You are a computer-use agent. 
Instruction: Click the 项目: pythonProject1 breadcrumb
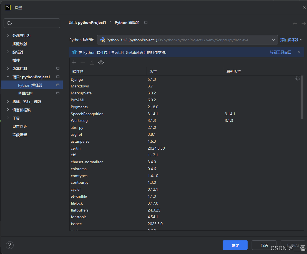[x=87, y=22]
